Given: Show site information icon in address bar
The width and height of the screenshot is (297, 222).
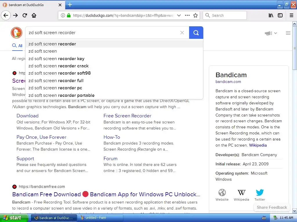Looking at the screenshot, I should [63, 15].
